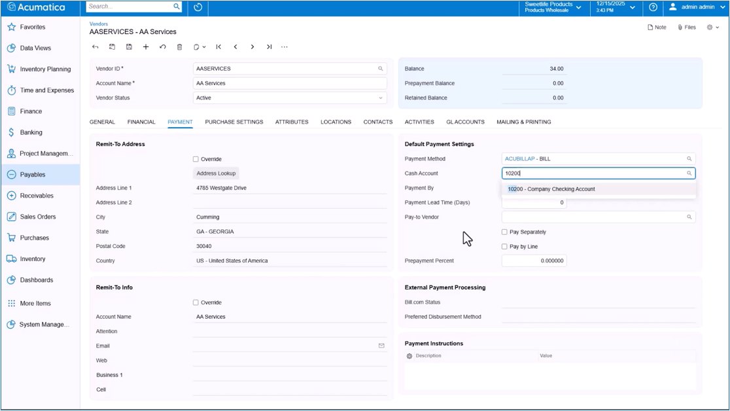Enable the Pay by Line checkbox
The width and height of the screenshot is (730, 411).
[504, 246]
